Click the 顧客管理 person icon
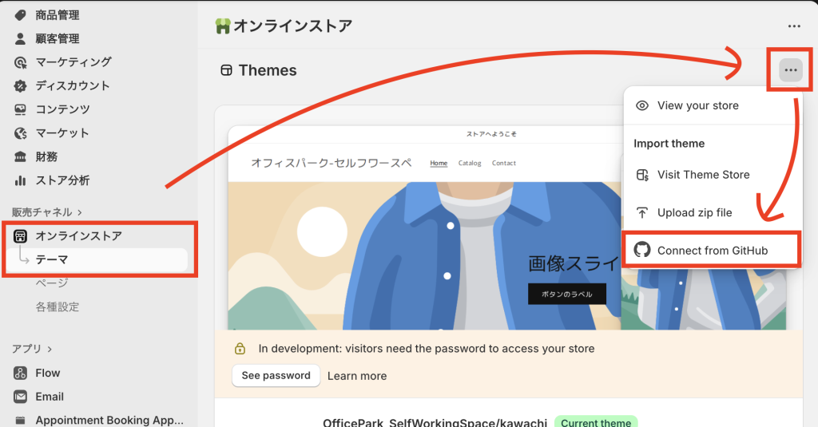 point(21,38)
